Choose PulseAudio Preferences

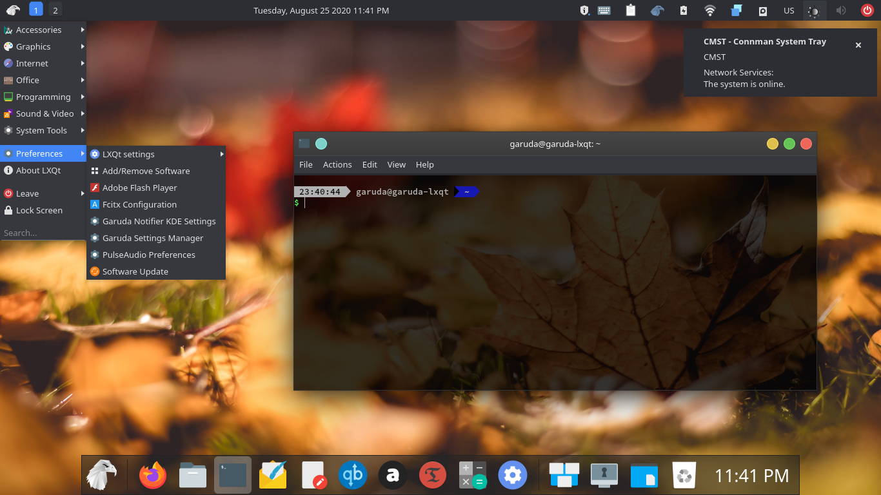pyautogui.click(x=156, y=255)
